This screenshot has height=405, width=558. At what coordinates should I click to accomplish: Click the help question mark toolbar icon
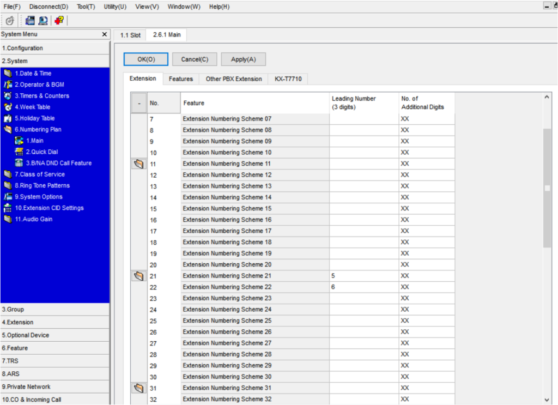59,21
